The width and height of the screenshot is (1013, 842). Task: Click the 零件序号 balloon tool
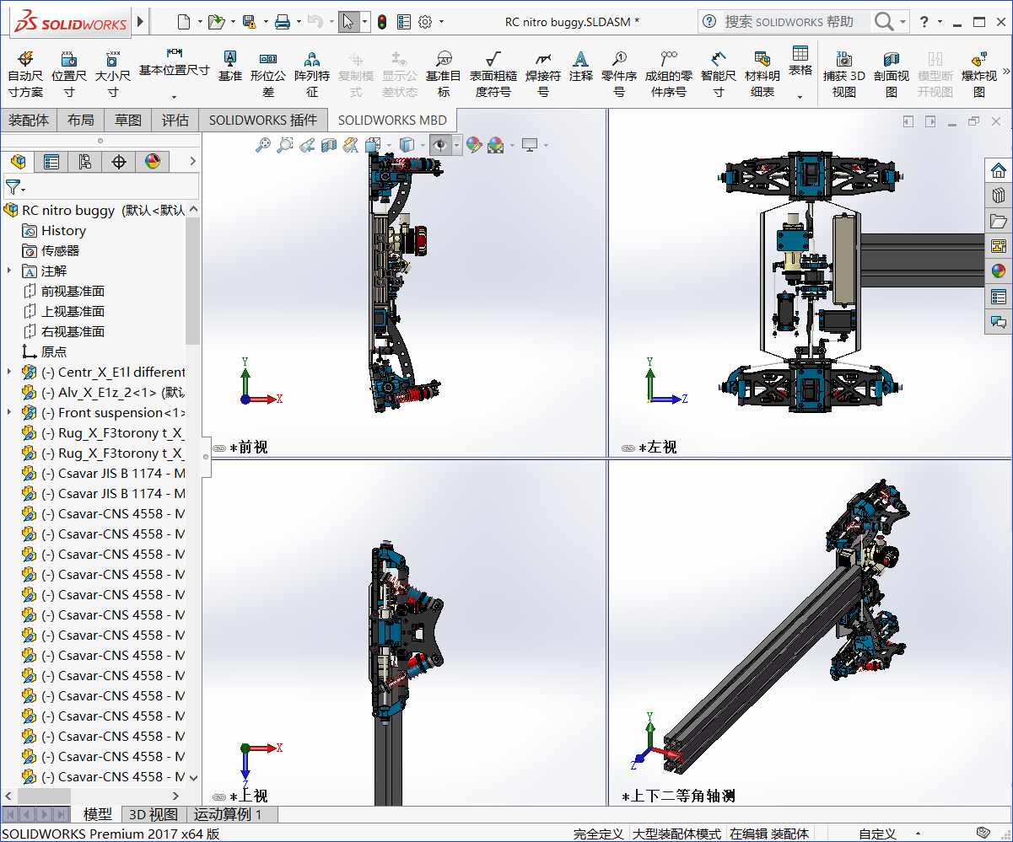619,72
